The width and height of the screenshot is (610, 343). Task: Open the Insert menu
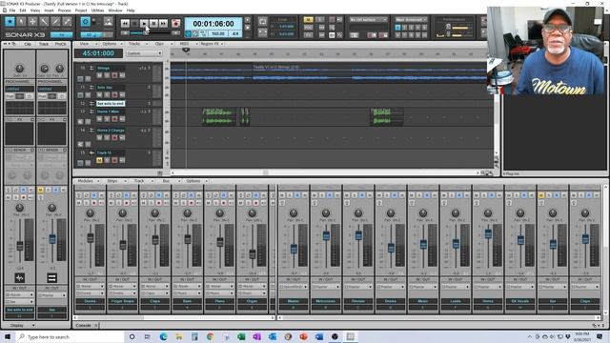(x=49, y=10)
